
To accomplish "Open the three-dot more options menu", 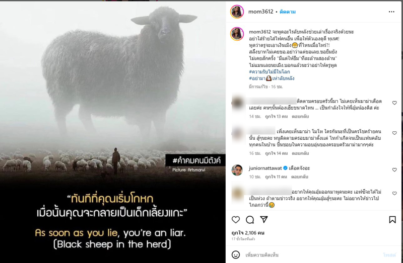I will click(x=391, y=12).
